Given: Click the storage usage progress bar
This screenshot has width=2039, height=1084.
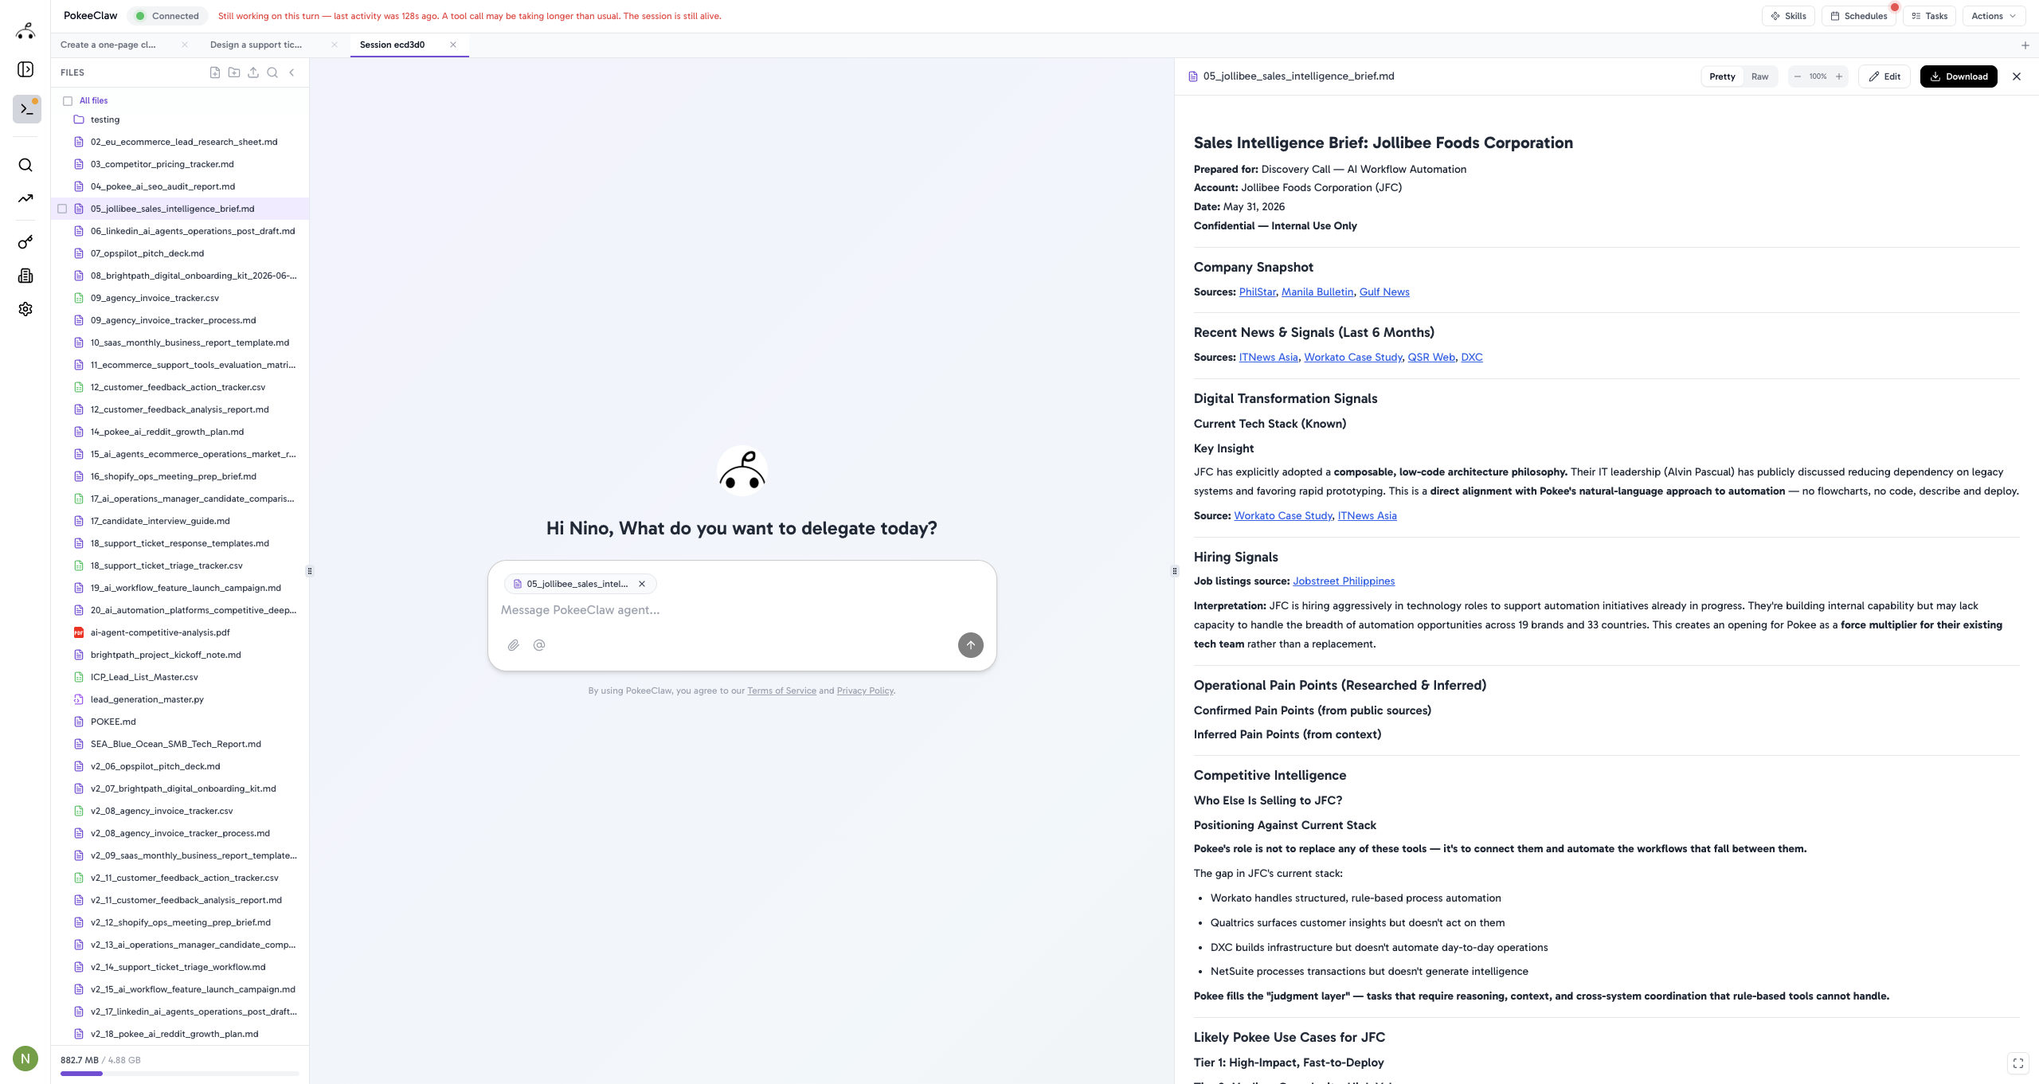Looking at the screenshot, I should pyautogui.click(x=180, y=1074).
